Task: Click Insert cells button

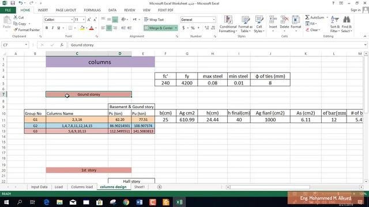Action: 273,24
